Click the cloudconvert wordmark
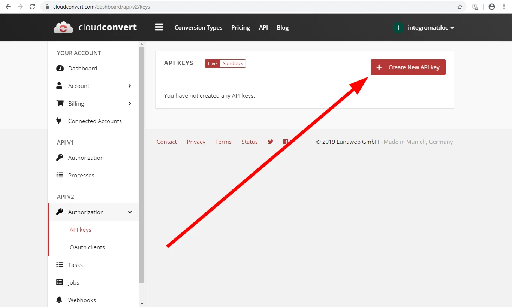Image resolution: width=512 pixels, height=307 pixels. (108, 28)
